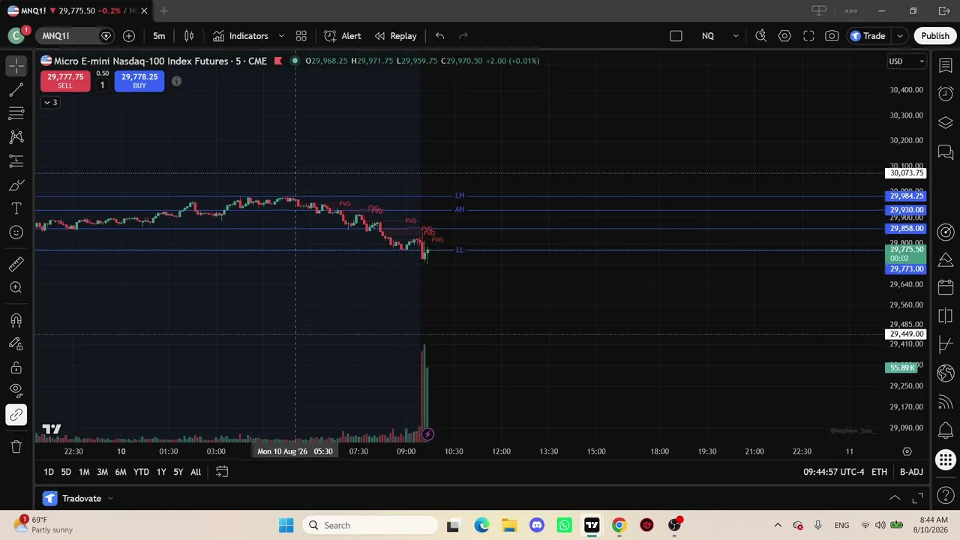Click the red flag next to CME
960x540 pixels.
tap(278, 61)
